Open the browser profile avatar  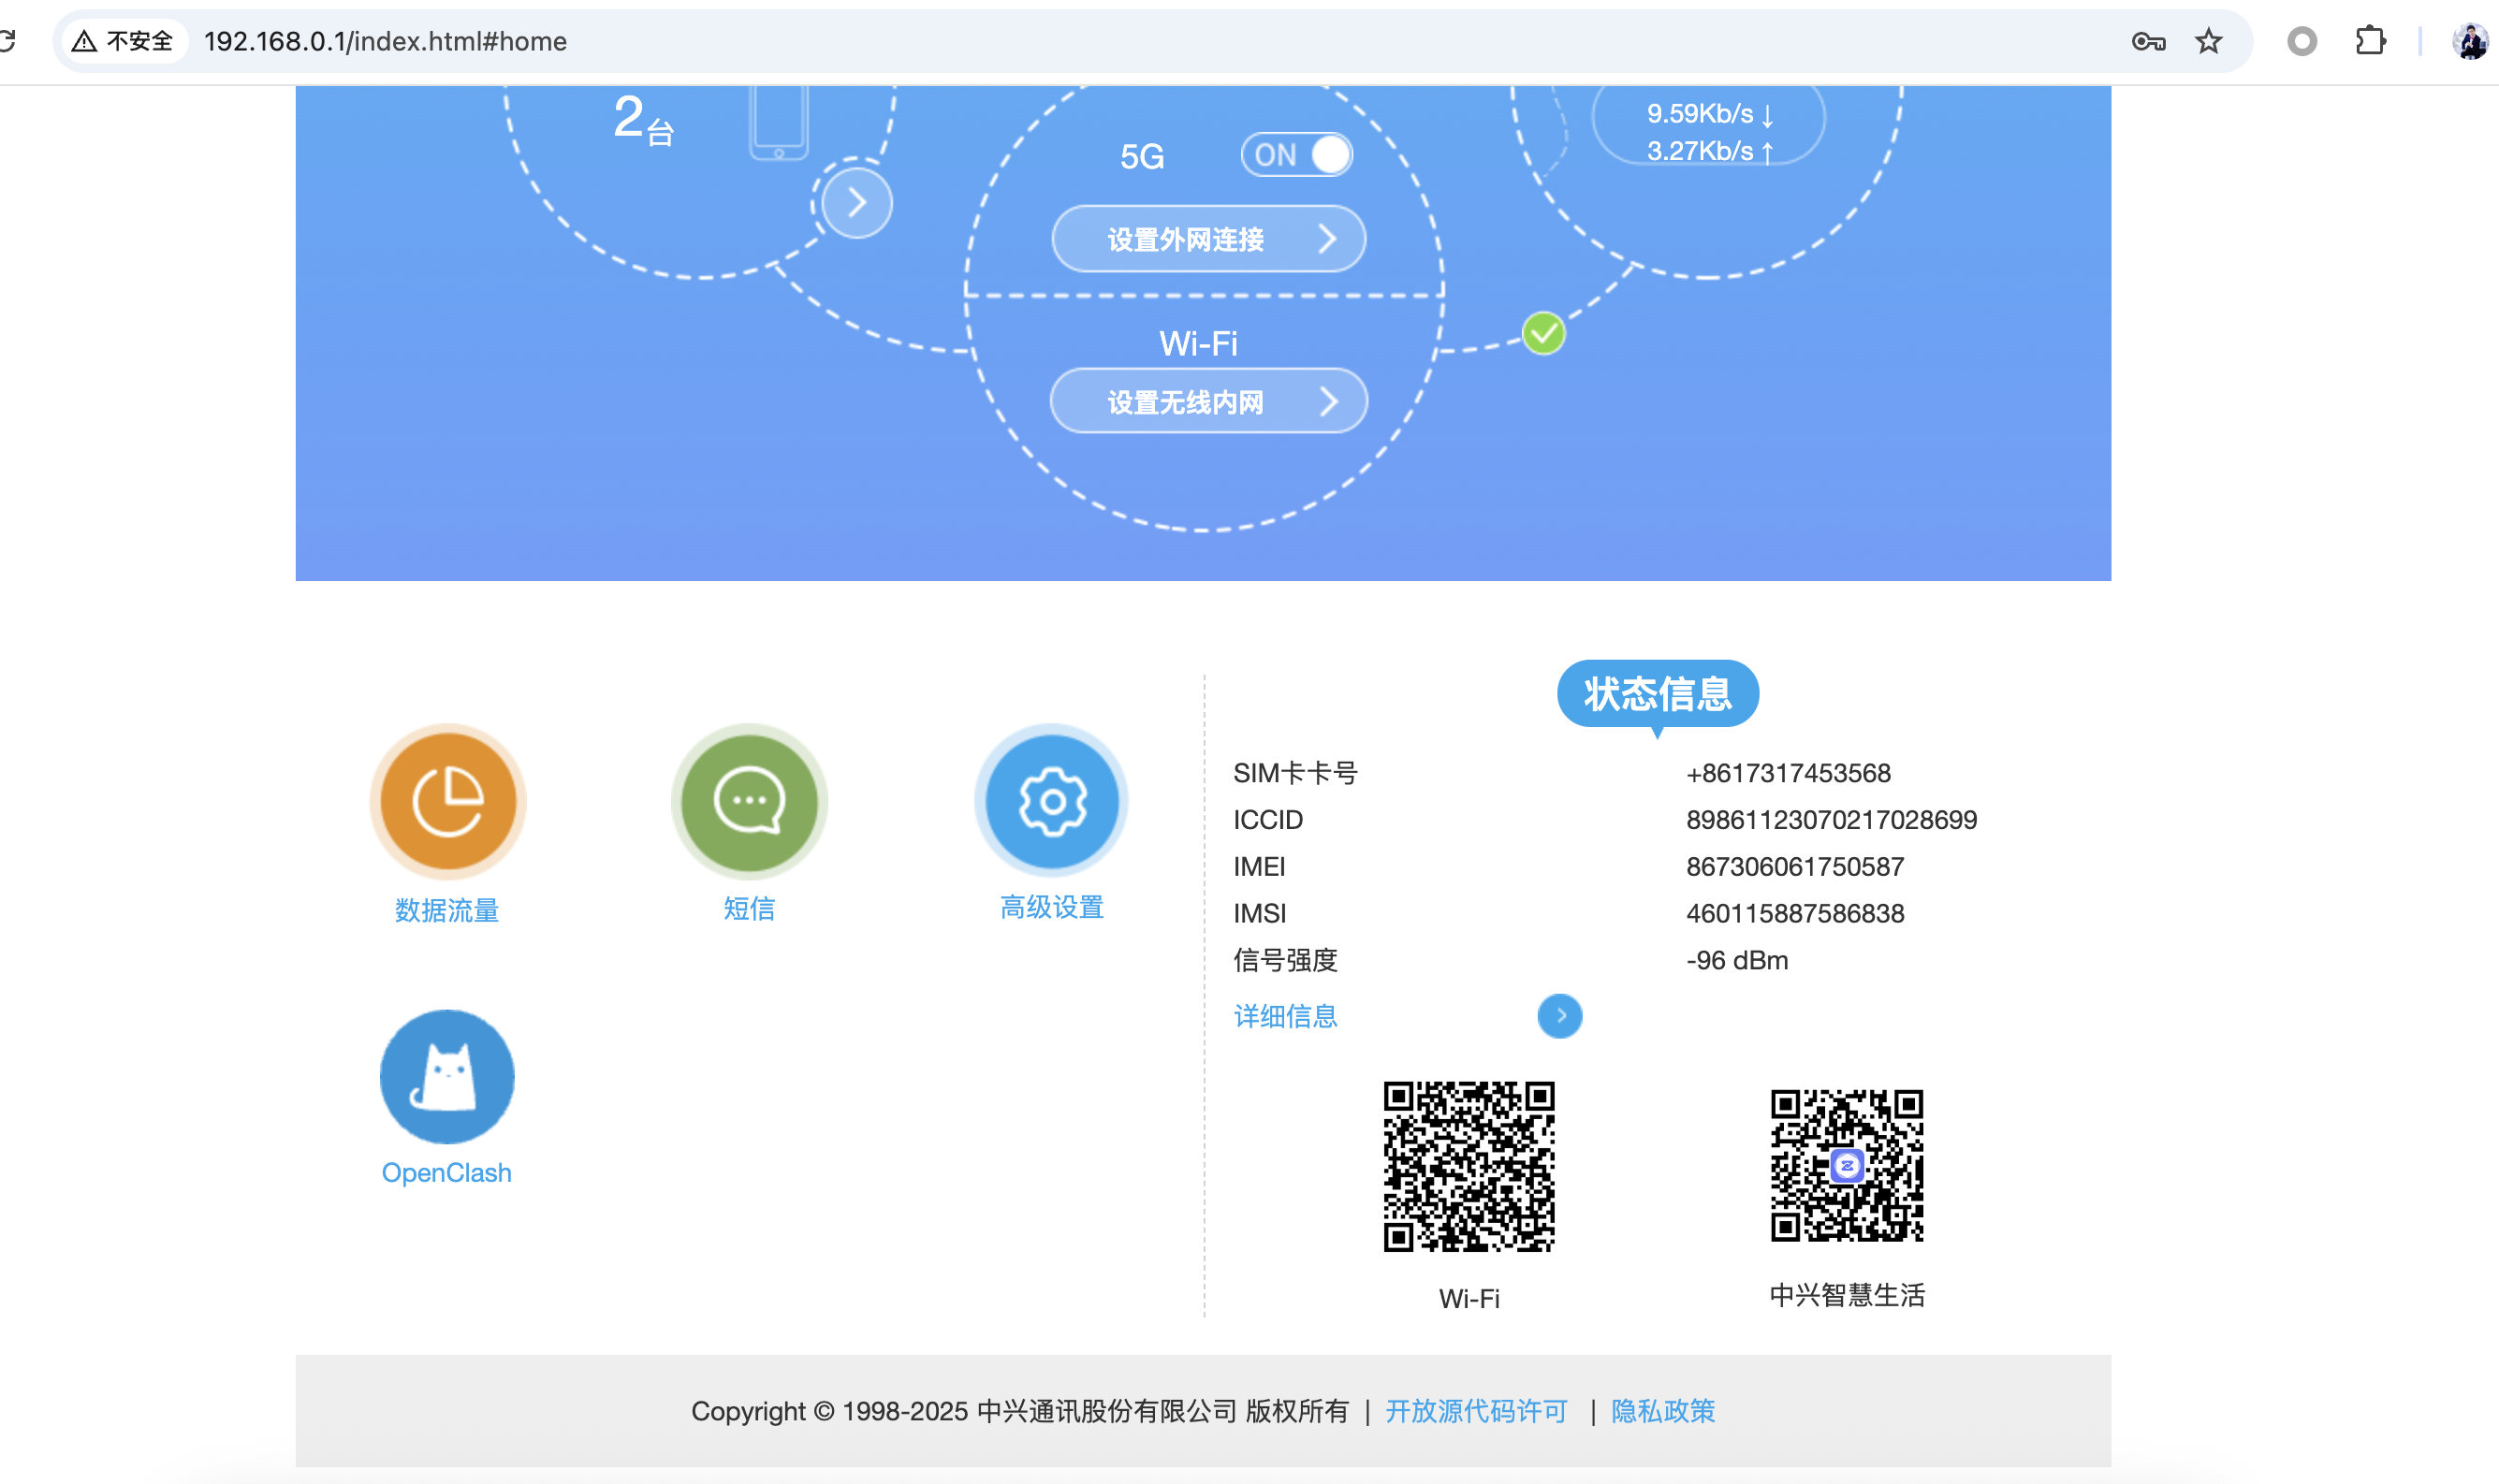coord(2470,41)
